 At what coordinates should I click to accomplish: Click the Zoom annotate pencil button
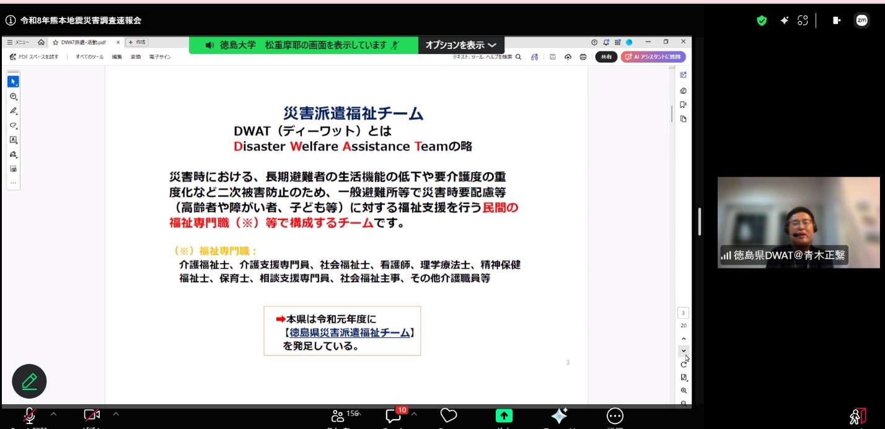(29, 381)
